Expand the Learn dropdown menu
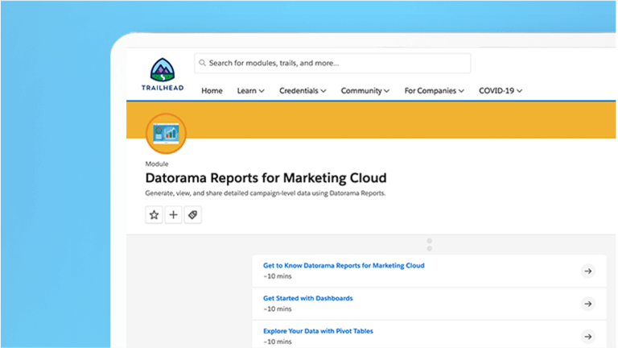Viewport: 618px width, 348px height. pyautogui.click(x=250, y=91)
